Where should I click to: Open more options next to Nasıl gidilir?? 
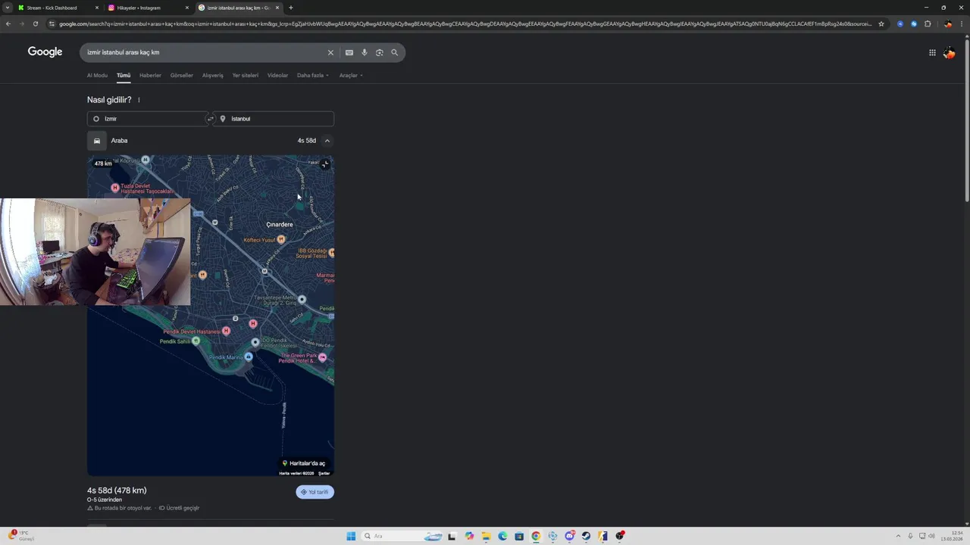(x=139, y=100)
